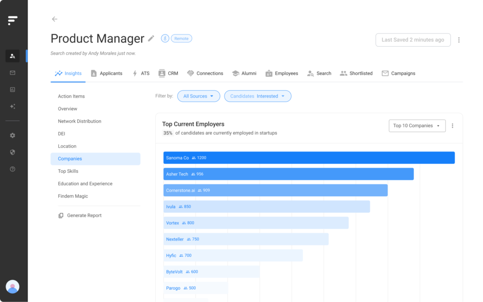Screen dimensions: 483x302
Task: Edit the search title with the pencil icon
Action: tap(151, 39)
